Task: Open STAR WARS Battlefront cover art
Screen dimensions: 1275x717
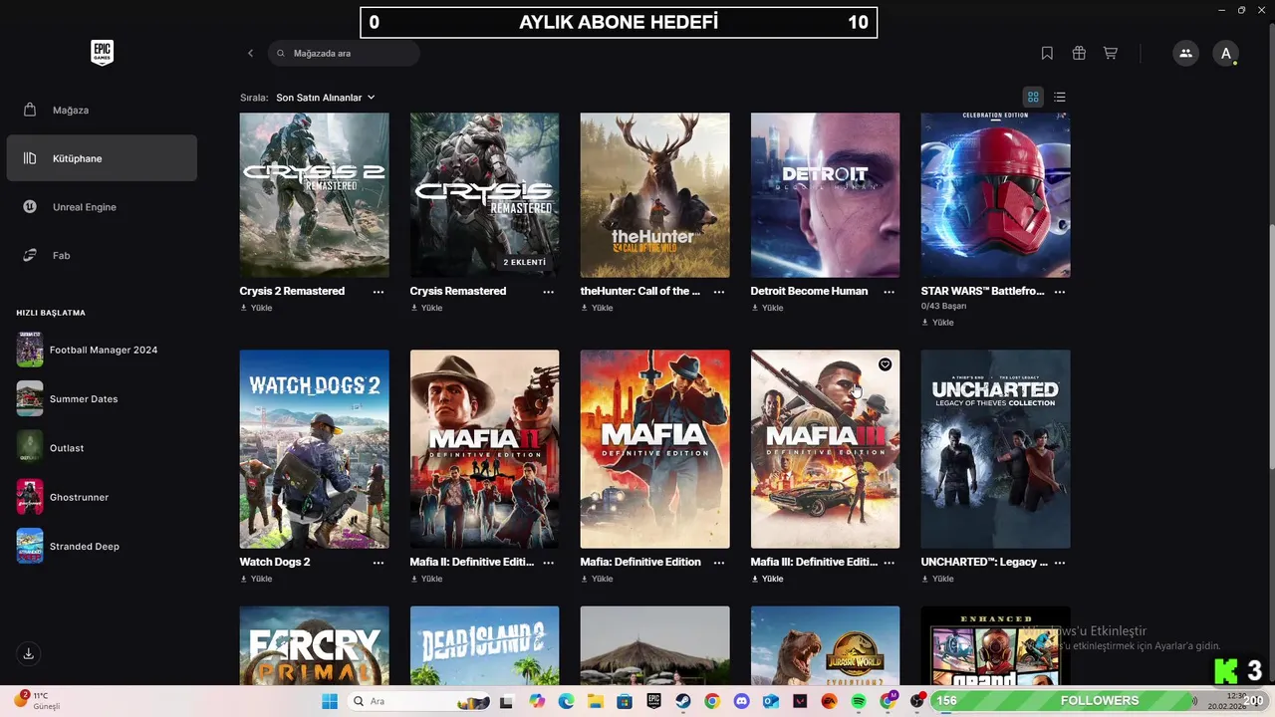Action: coord(996,195)
